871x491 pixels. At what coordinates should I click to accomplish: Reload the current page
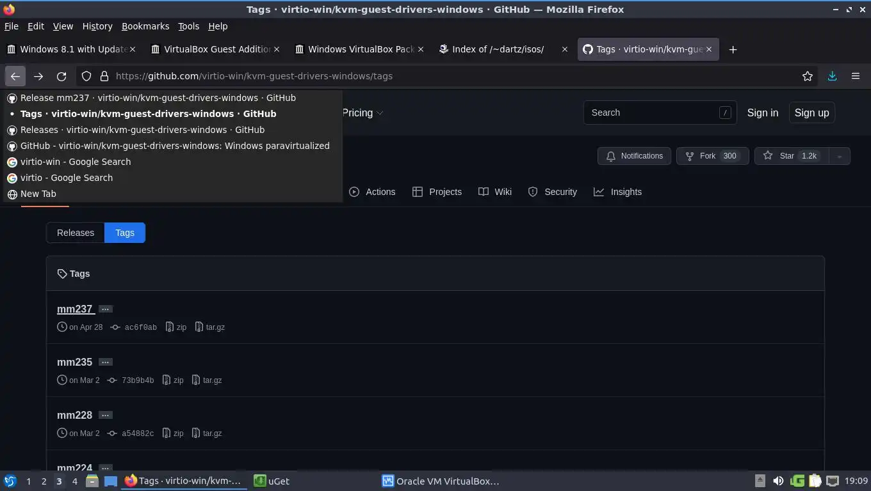[61, 76]
